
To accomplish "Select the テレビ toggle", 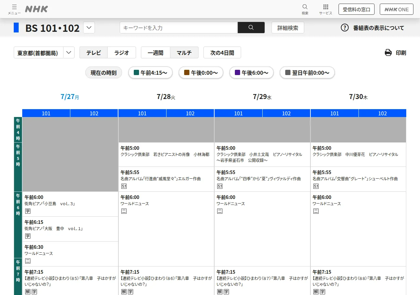I will [x=94, y=52].
